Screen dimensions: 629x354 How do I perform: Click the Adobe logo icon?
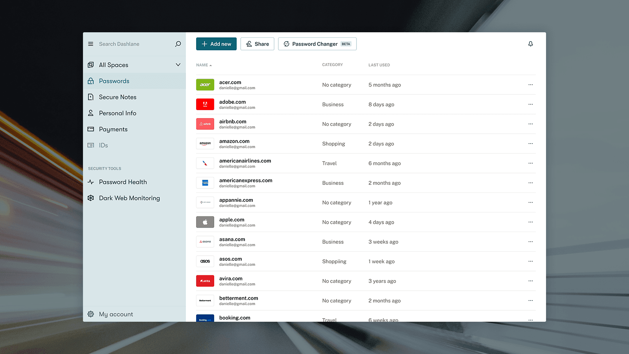click(205, 104)
